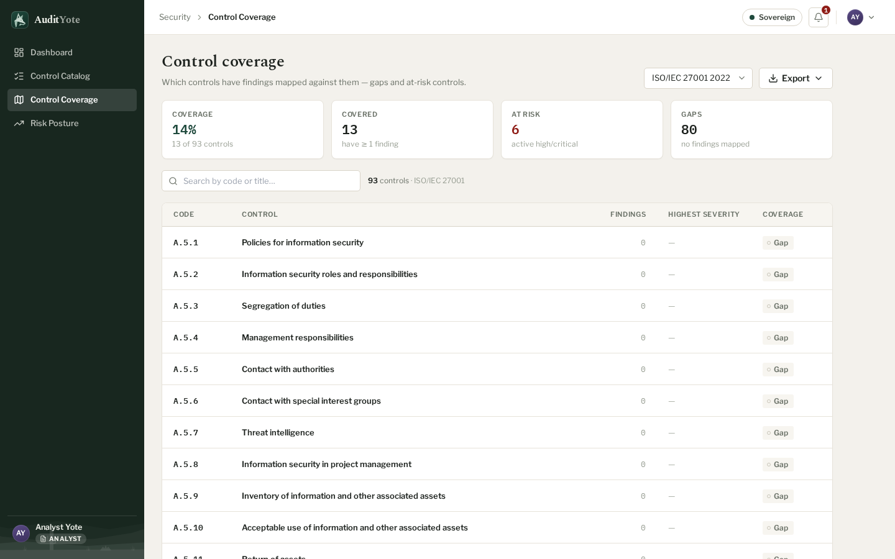The width and height of the screenshot is (895, 559).
Task: Open Information security roles and responsibilities row
Action: click(497, 275)
